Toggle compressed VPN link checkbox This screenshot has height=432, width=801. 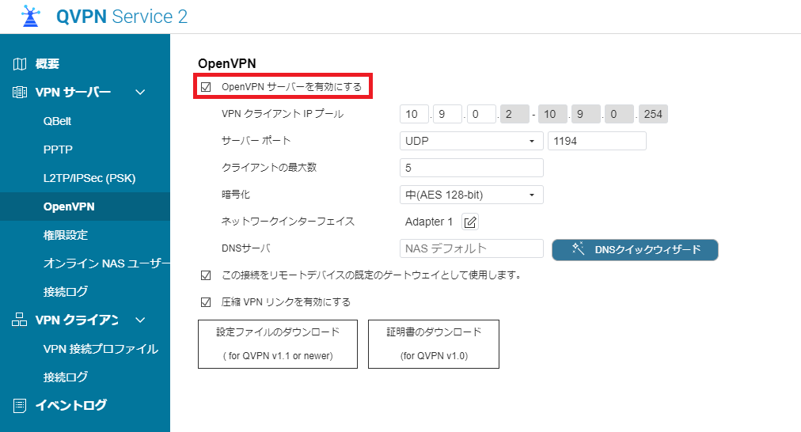point(206,302)
